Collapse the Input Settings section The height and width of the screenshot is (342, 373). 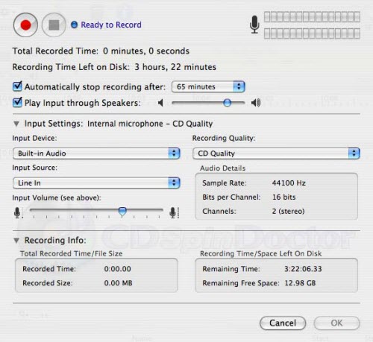pyautogui.click(x=16, y=124)
